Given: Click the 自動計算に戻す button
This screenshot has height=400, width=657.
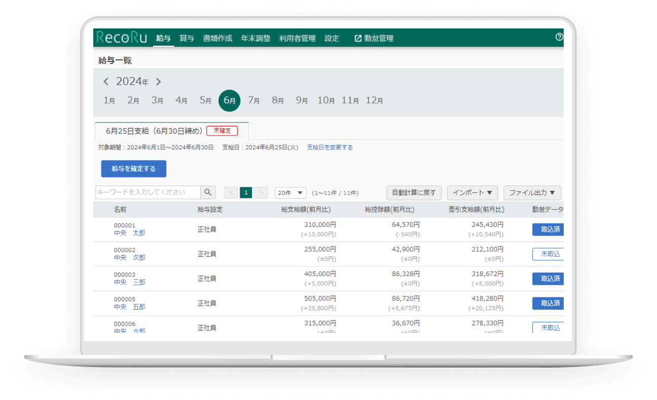Looking at the screenshot, I should 414,193.
